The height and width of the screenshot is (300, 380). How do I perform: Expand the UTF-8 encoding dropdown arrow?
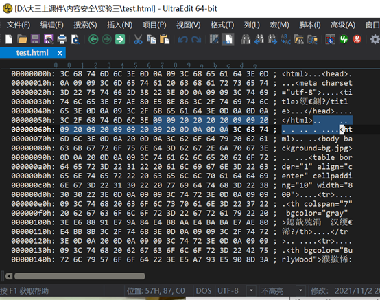click(251, 290)
